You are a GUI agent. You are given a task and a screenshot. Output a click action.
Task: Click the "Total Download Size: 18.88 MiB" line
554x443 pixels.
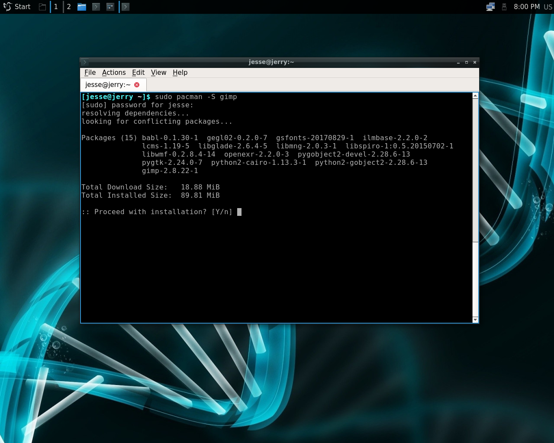click(151, 187)
